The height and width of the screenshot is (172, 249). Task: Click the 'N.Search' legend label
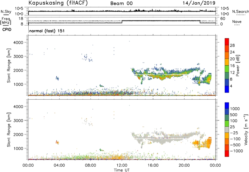(x=240, y=11)
